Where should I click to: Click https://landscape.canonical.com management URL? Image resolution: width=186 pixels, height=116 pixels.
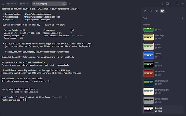(x=42, y=17)
